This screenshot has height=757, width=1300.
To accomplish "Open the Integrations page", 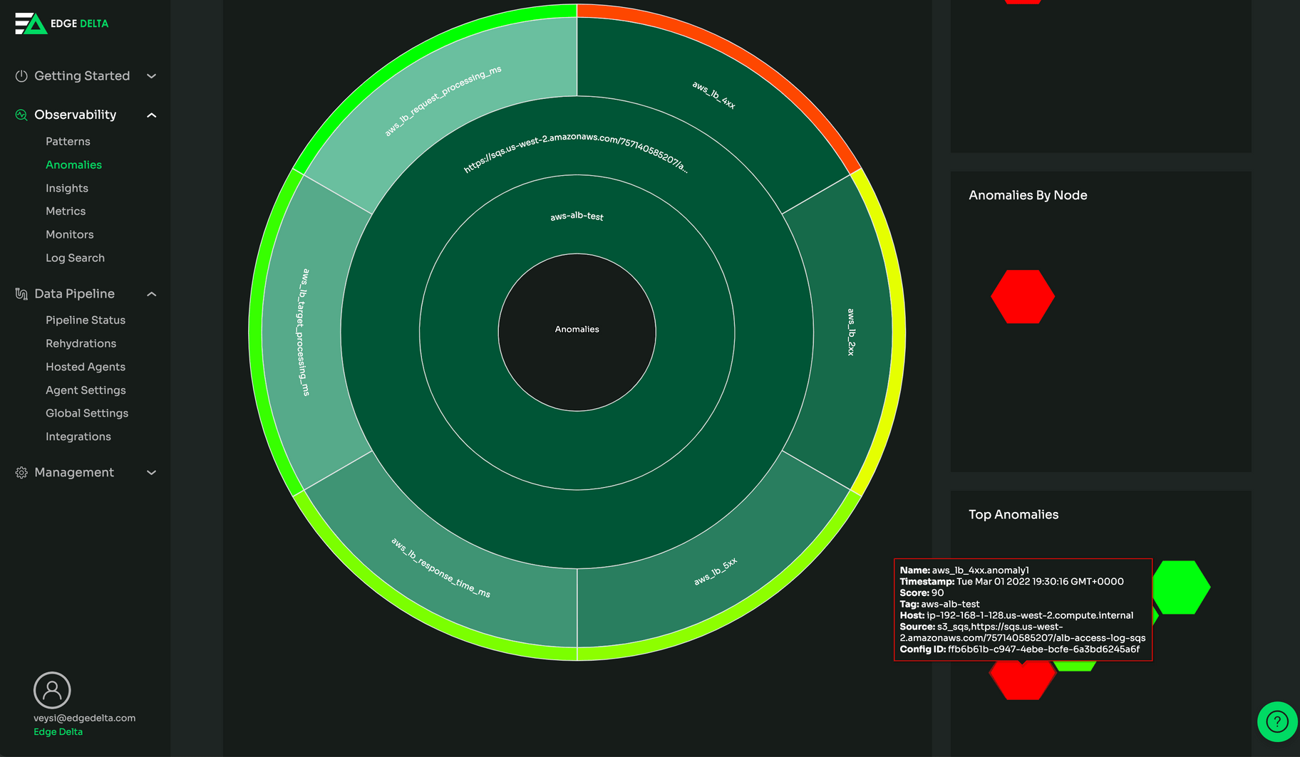I will (78, 437).
